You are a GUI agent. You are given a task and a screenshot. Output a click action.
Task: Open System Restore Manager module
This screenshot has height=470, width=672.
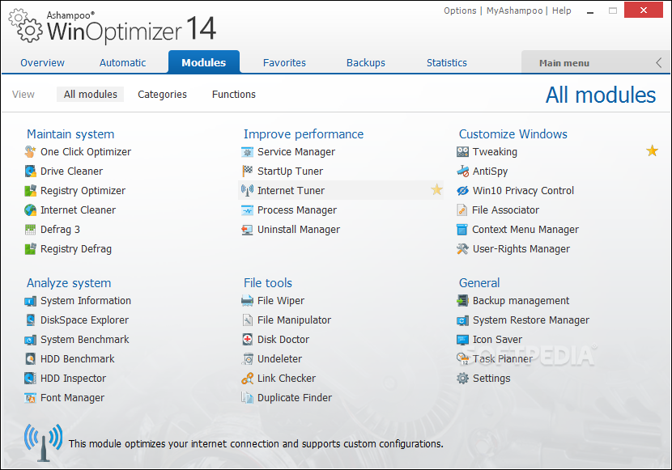(523, 320)
